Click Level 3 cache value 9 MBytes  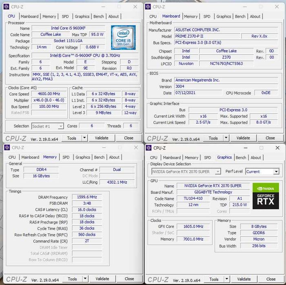(x=103, y=113)
